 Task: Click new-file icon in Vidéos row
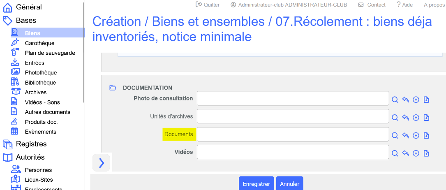(x=426, y=153)
